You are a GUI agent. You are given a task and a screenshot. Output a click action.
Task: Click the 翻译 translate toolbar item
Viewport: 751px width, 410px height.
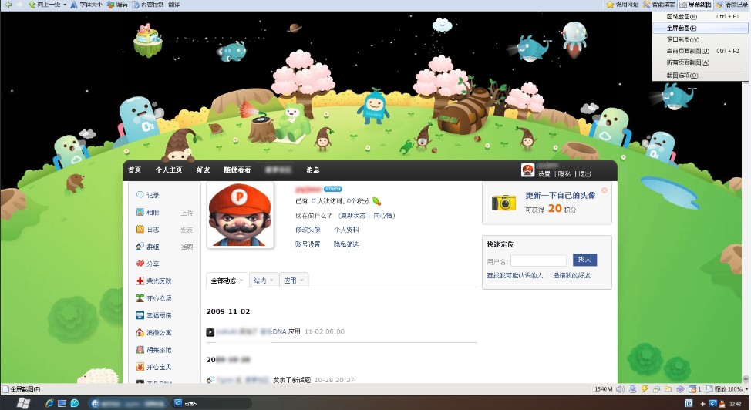tap(173, 5)
